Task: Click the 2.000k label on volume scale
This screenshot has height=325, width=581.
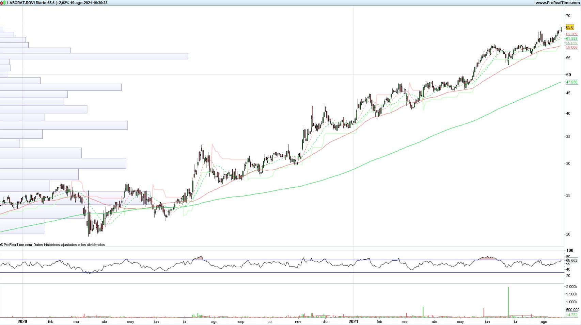Action: (x=571, y=287)
